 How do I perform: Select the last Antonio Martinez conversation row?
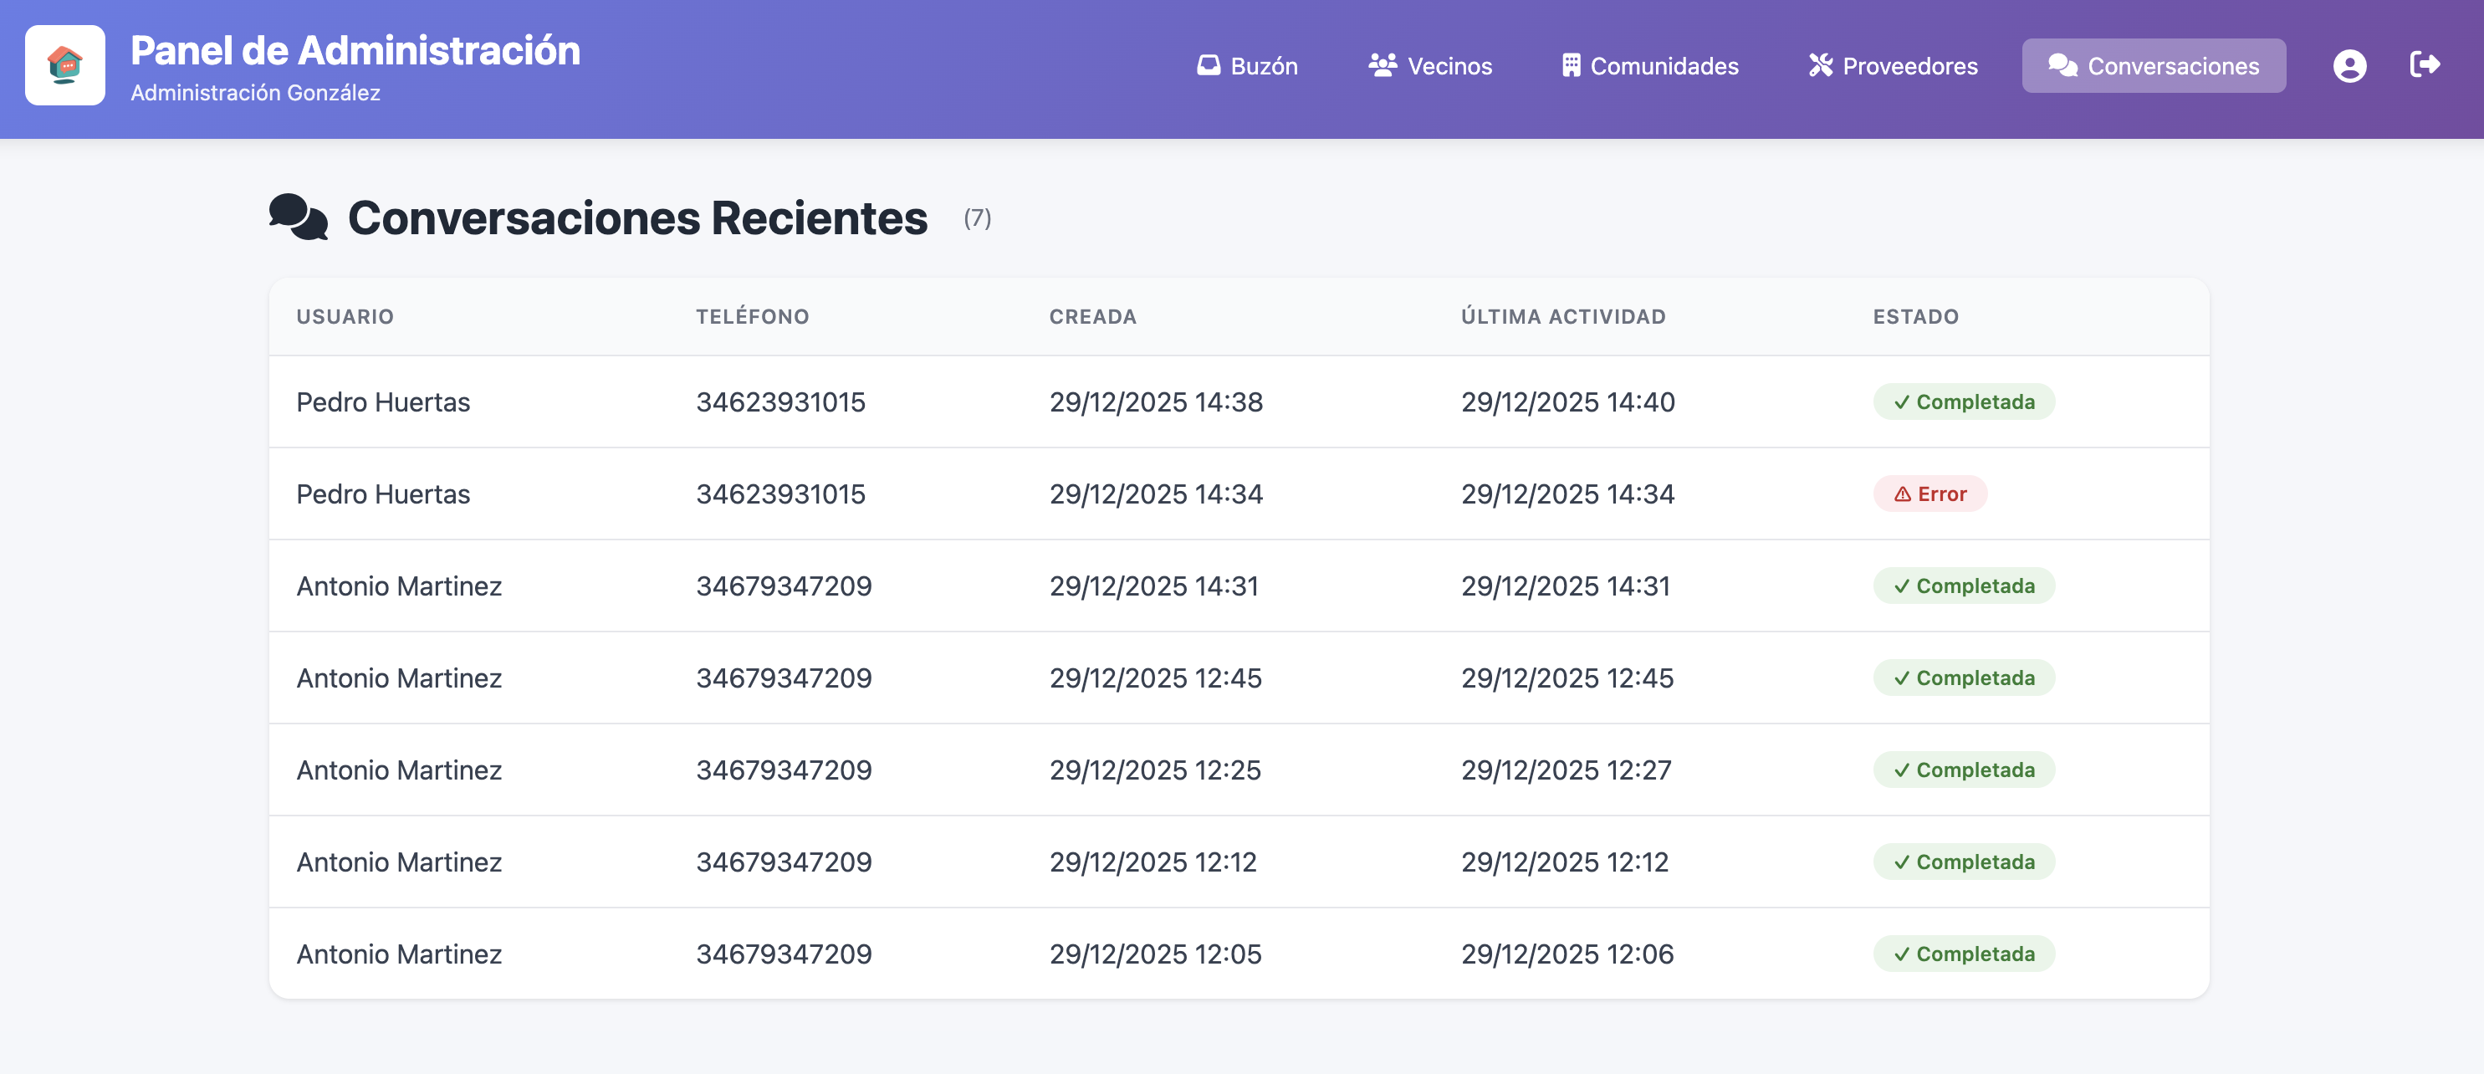pyautogui.click(x=1158, y=954)
